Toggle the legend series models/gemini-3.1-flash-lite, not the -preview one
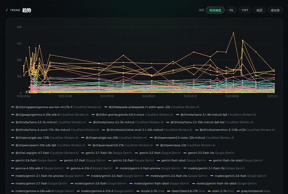Screen dimensions: 288x194 pyautogui.click(x=215, y=168)
